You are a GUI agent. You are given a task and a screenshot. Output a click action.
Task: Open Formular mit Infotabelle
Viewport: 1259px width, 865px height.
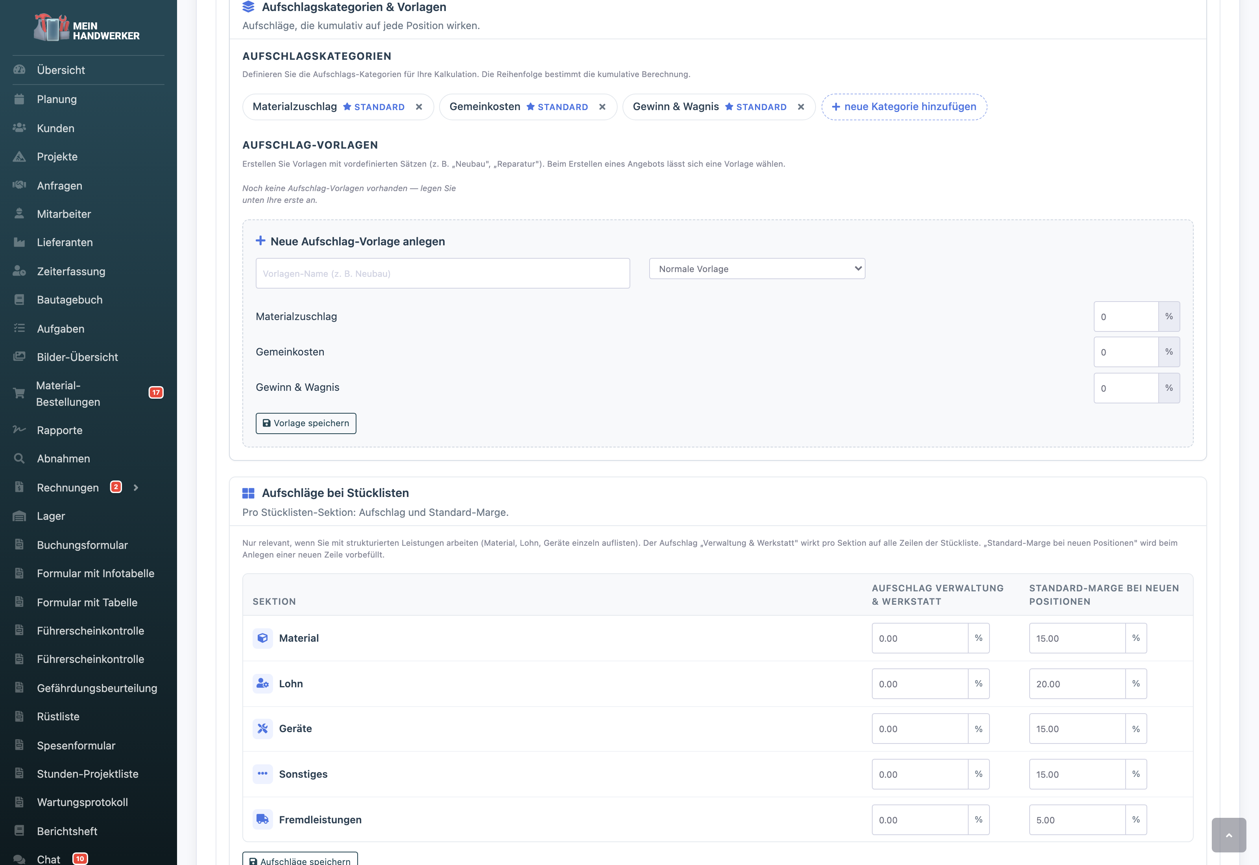[x=96, y=573]
